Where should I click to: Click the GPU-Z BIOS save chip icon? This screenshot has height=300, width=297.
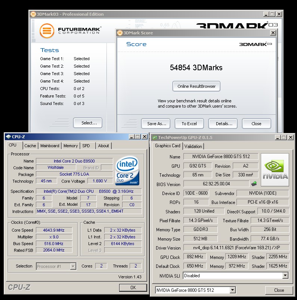254,184
